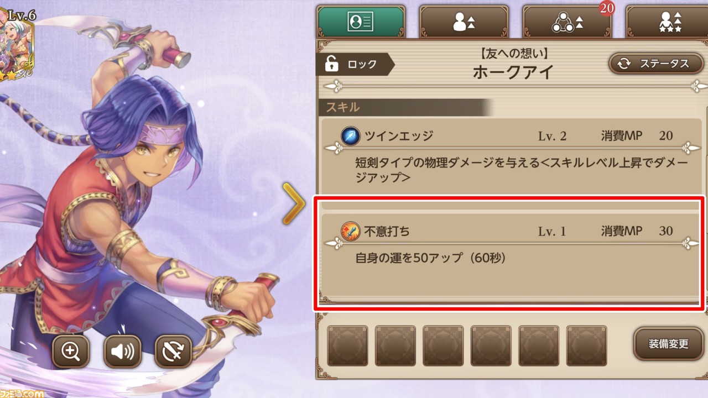
Task: Open the character profile card tab
Action: (361, 22)
